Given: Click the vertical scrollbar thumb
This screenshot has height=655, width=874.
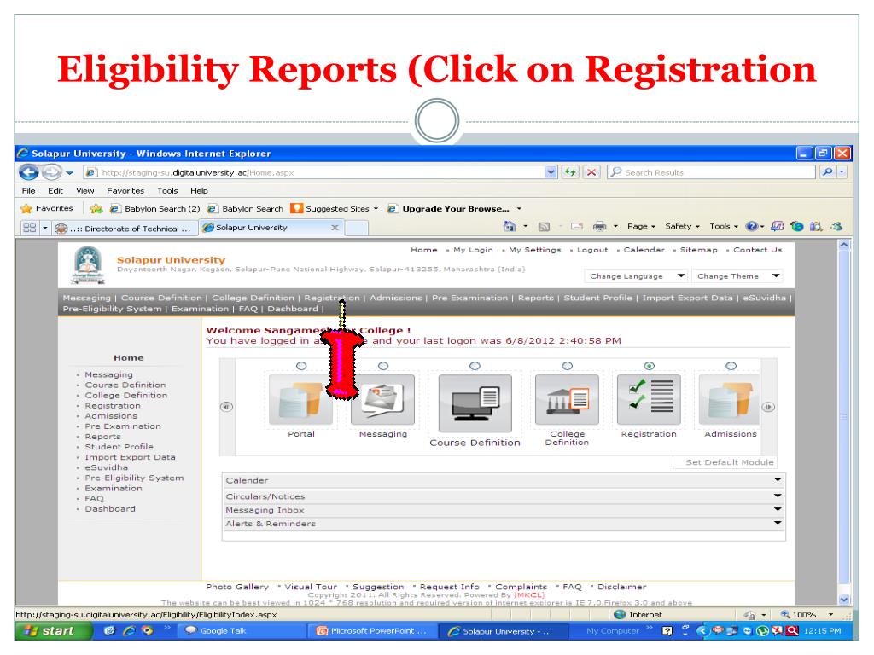Looking at the screenshot, I should (844, 418).
